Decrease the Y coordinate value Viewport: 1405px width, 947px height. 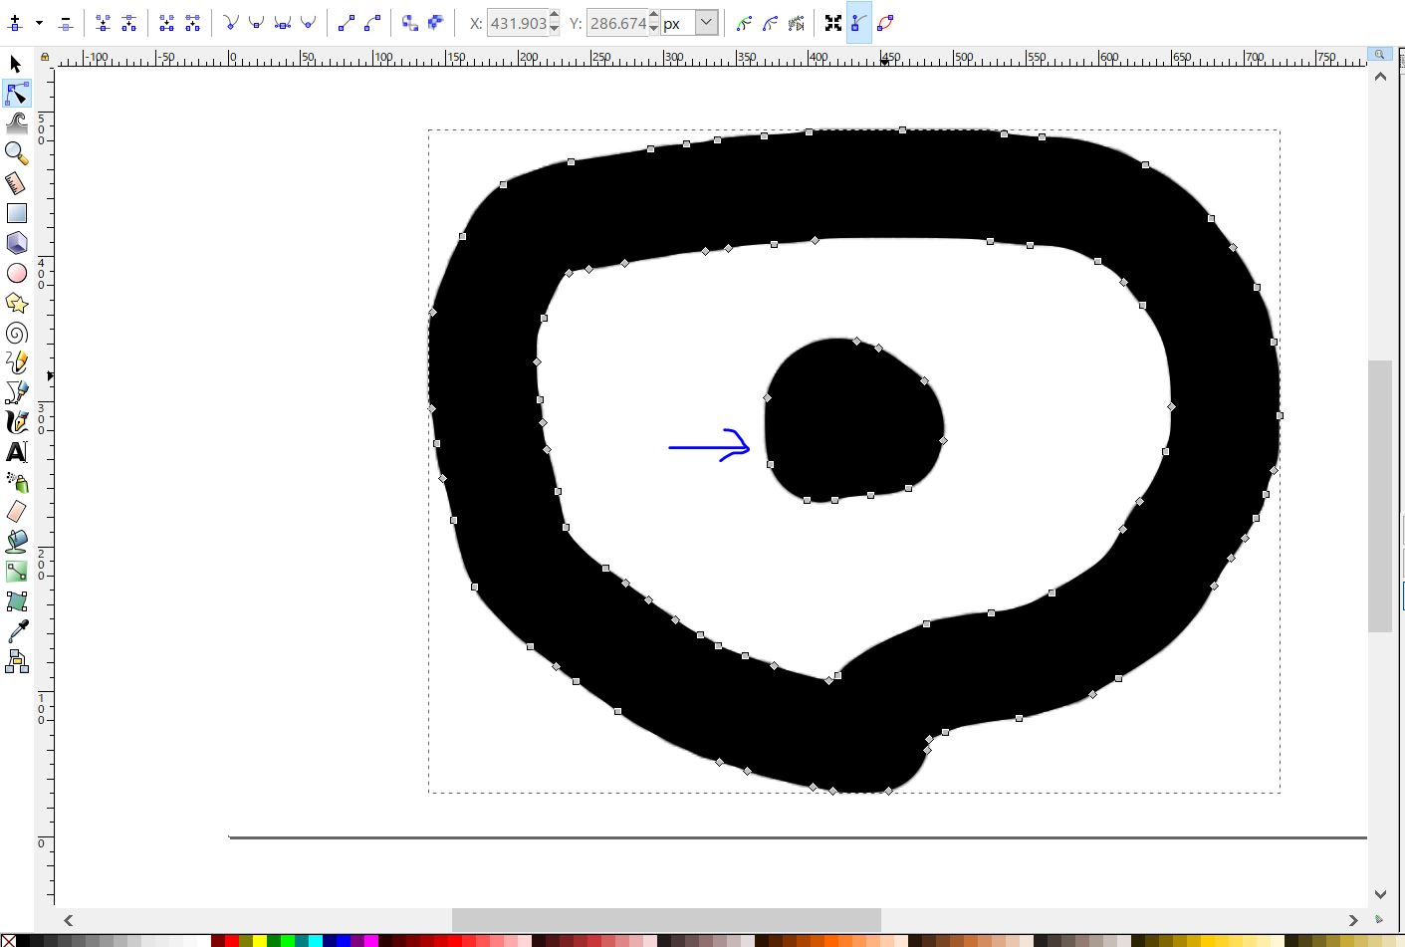(654, 30)
